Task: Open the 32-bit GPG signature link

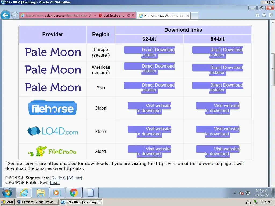Action: [58, 178]
